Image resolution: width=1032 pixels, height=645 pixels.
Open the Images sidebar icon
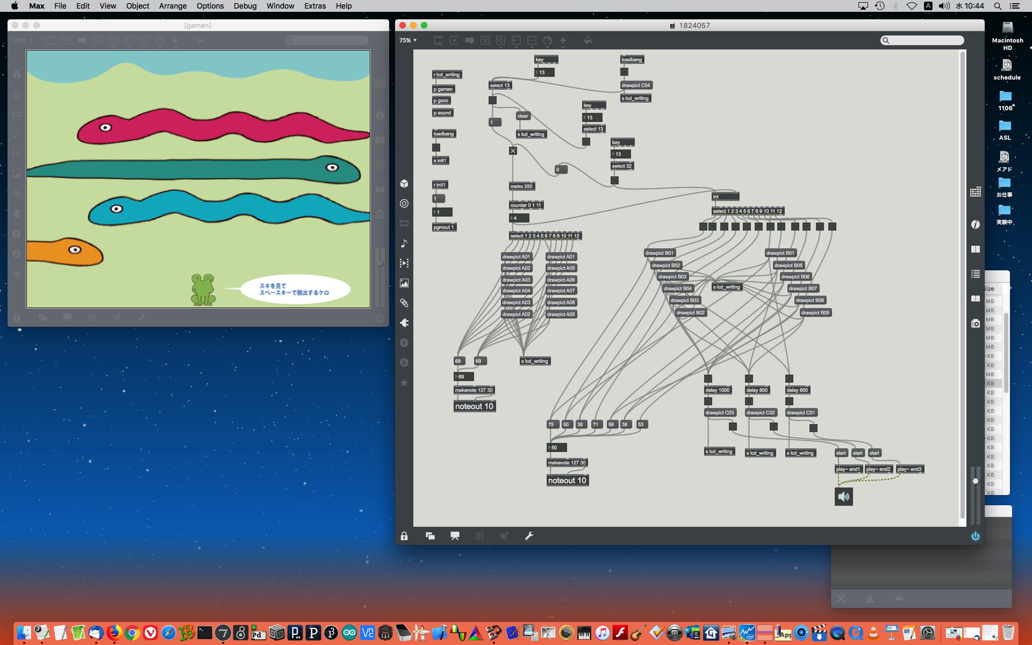404,283
